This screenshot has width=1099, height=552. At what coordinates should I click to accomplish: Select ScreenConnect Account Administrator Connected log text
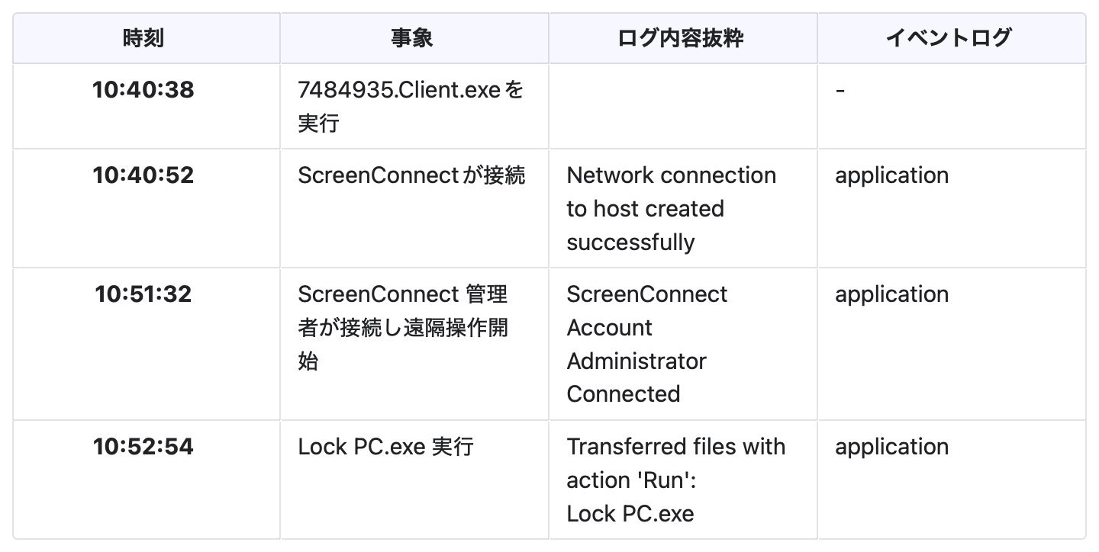646,344
